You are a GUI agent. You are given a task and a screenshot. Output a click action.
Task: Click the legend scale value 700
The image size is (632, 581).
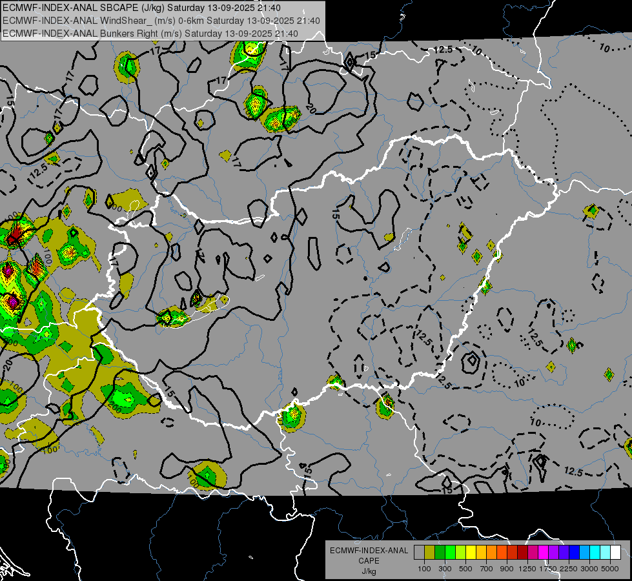[x=487, y=569]
